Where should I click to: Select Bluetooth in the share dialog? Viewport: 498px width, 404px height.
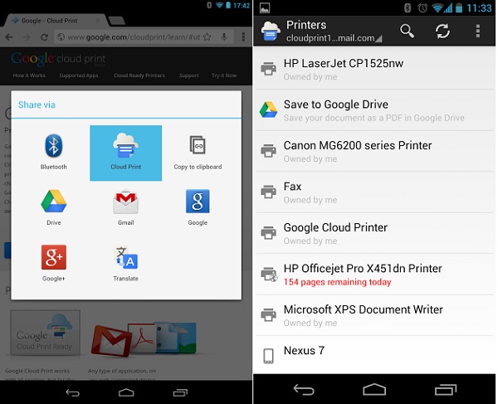tap(54, 150)
